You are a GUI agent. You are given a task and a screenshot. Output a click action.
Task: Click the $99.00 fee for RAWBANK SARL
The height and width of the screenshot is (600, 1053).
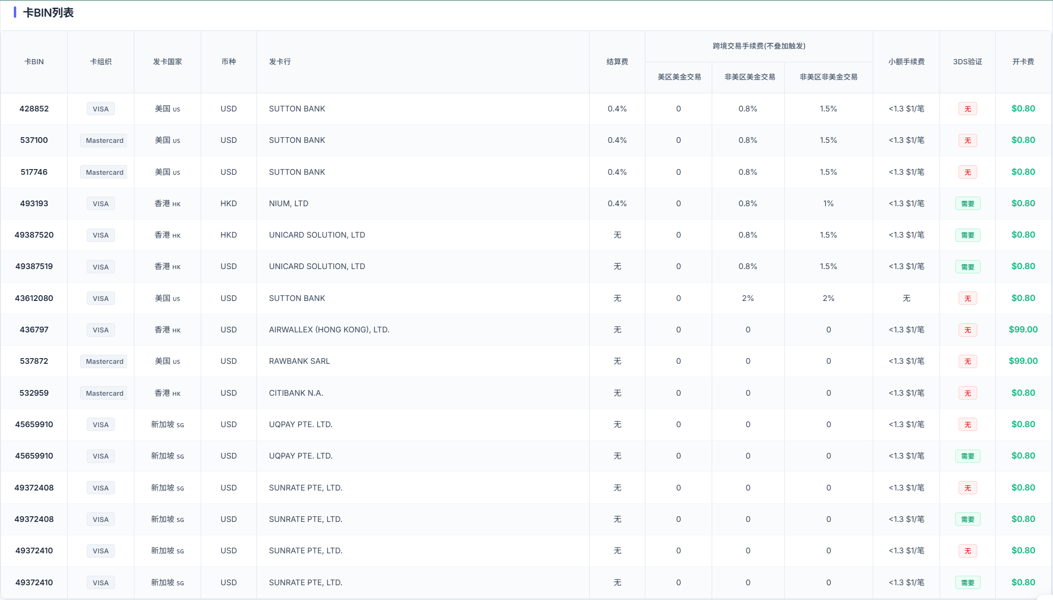click(1023, 361)
